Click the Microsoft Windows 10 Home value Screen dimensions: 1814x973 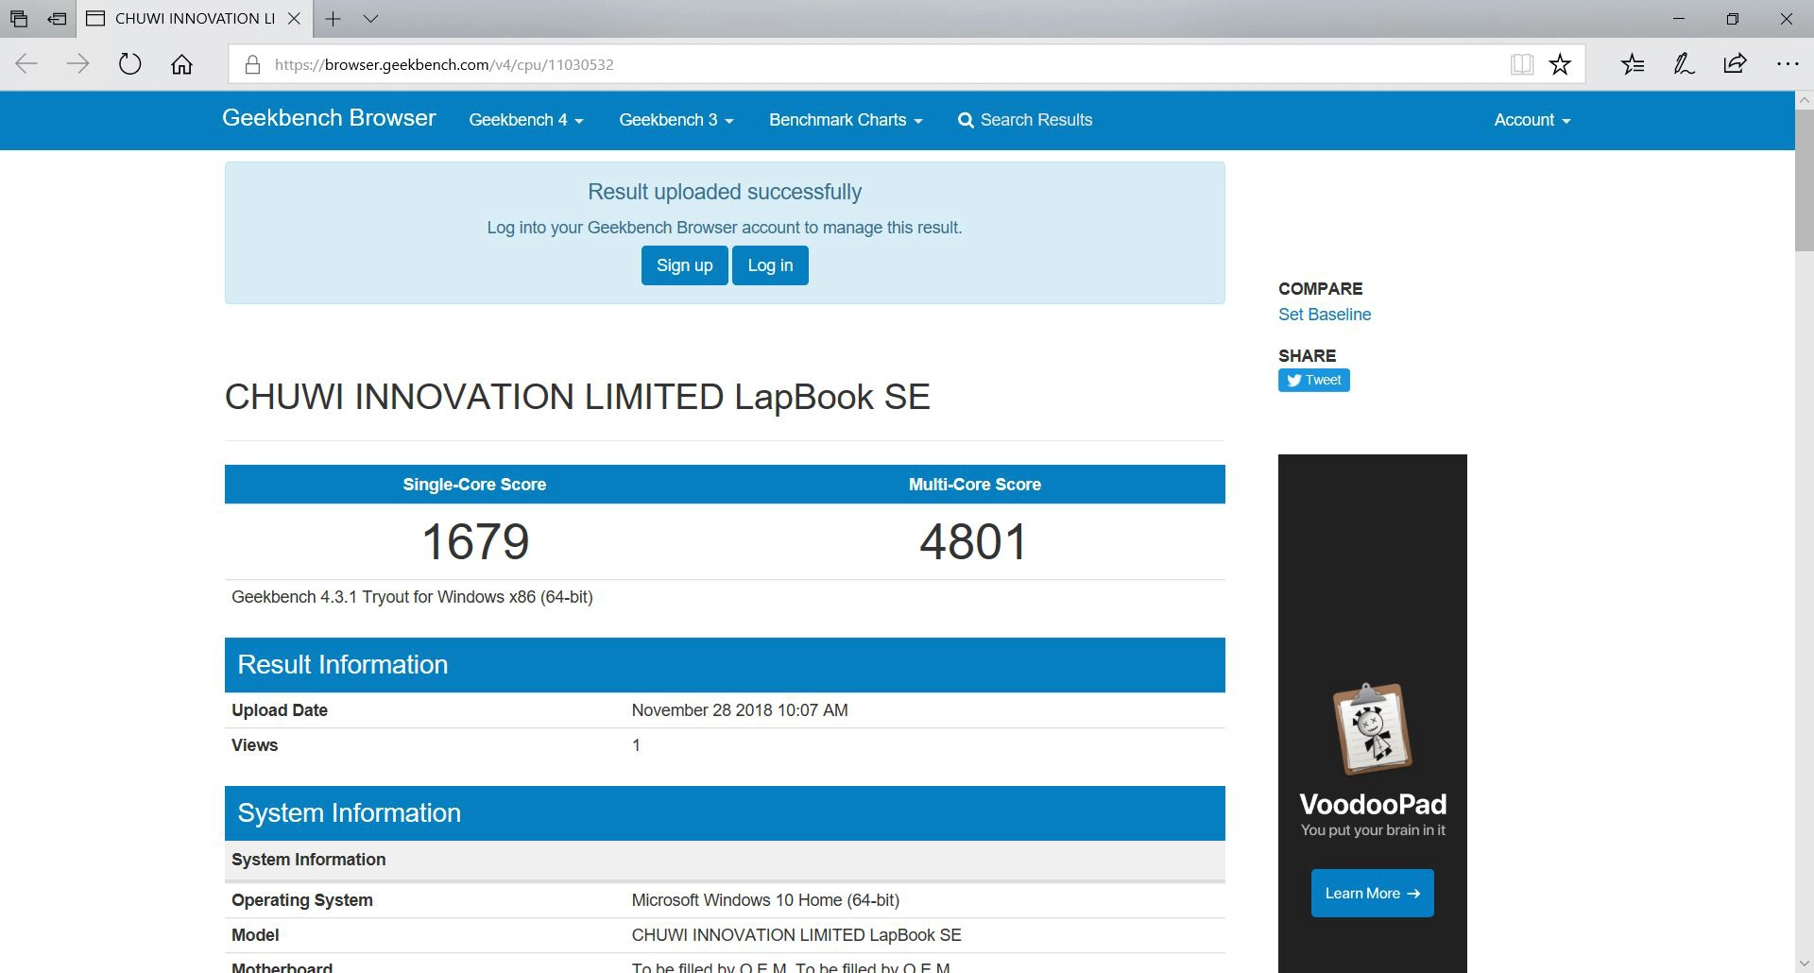[x=765, y=900]
